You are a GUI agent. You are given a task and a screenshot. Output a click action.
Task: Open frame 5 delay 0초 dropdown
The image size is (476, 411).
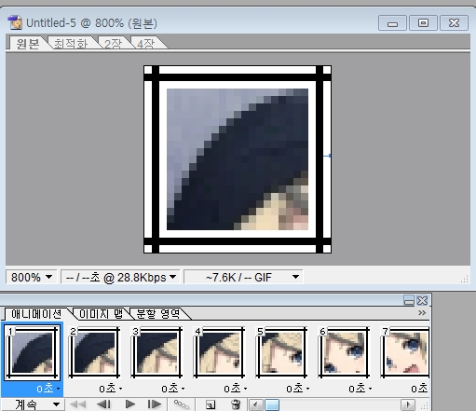[x=298, y=389]
